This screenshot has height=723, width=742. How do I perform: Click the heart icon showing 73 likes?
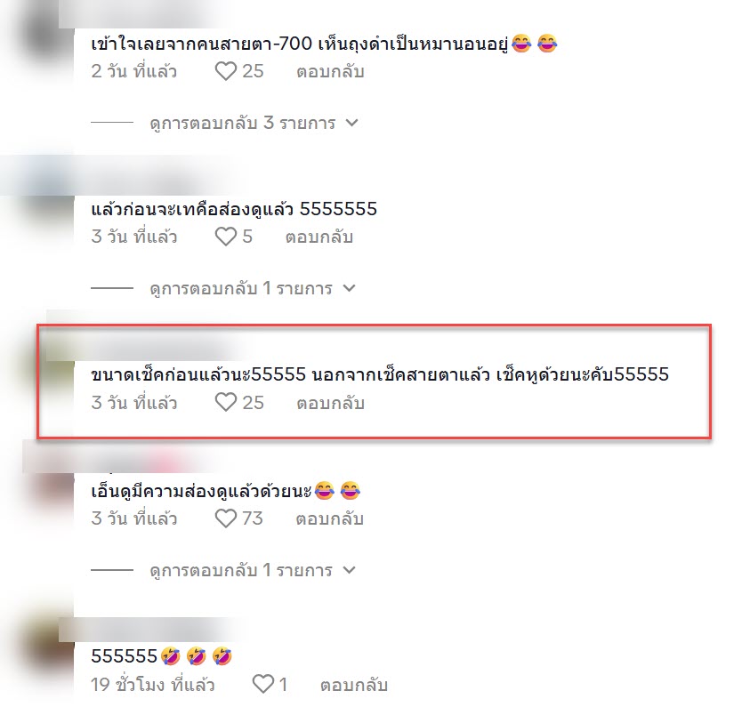click(226, 518)
